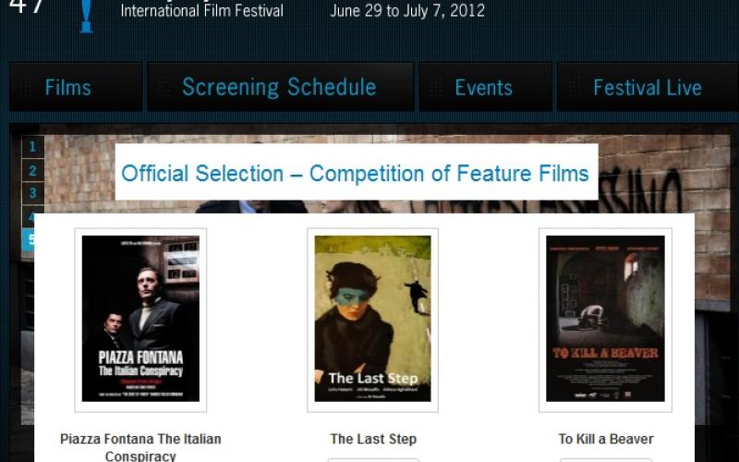Select slide number 3 in the carousel
Image resolution: width=739 pixels, height=462 pixels.
tap(32, 193)
